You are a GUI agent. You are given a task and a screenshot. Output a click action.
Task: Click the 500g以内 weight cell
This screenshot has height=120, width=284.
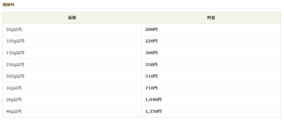pos(15,76)
